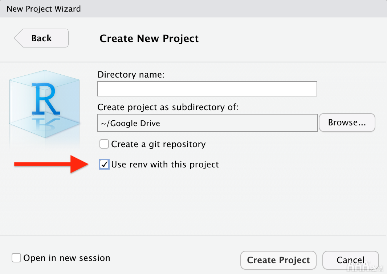Tick the Open in new session checkbox
The height and width of the screenshot is (274, 387).
pos(16,258)
